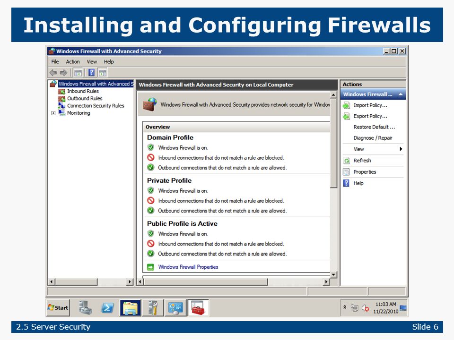Click Export Policy action
This screenshot has width=454, height=340.
(x=370, y=116)
